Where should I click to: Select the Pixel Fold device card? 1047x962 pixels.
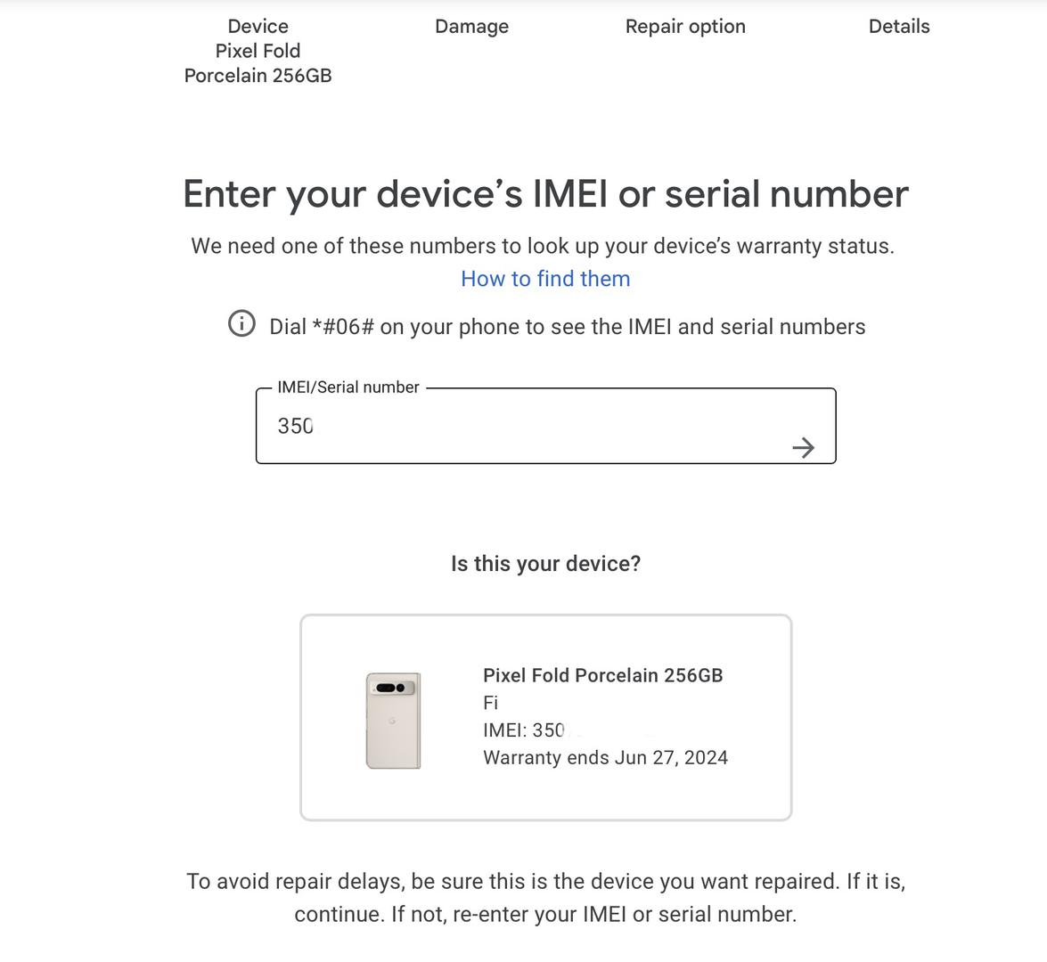(x=545, y=718)
